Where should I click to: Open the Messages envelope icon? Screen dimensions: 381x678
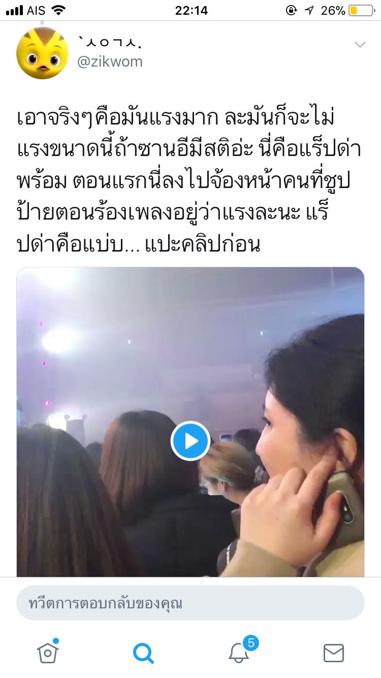[x=334, y=653]
